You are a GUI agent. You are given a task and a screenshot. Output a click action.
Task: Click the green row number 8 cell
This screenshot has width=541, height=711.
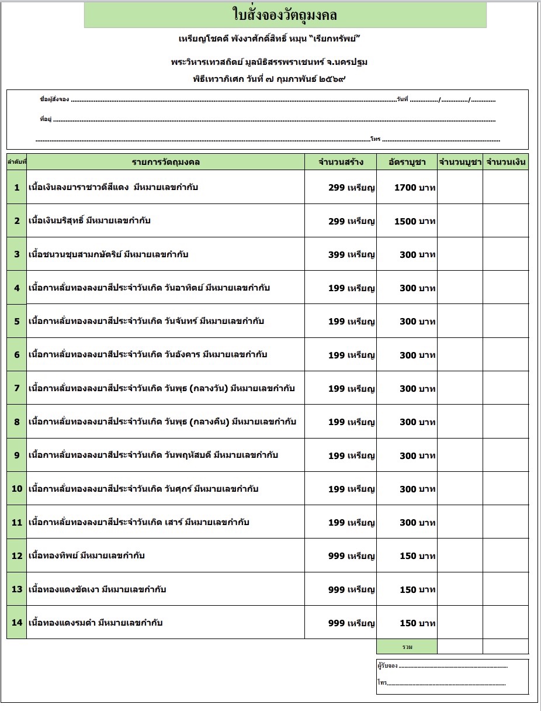tap(17, 422)
